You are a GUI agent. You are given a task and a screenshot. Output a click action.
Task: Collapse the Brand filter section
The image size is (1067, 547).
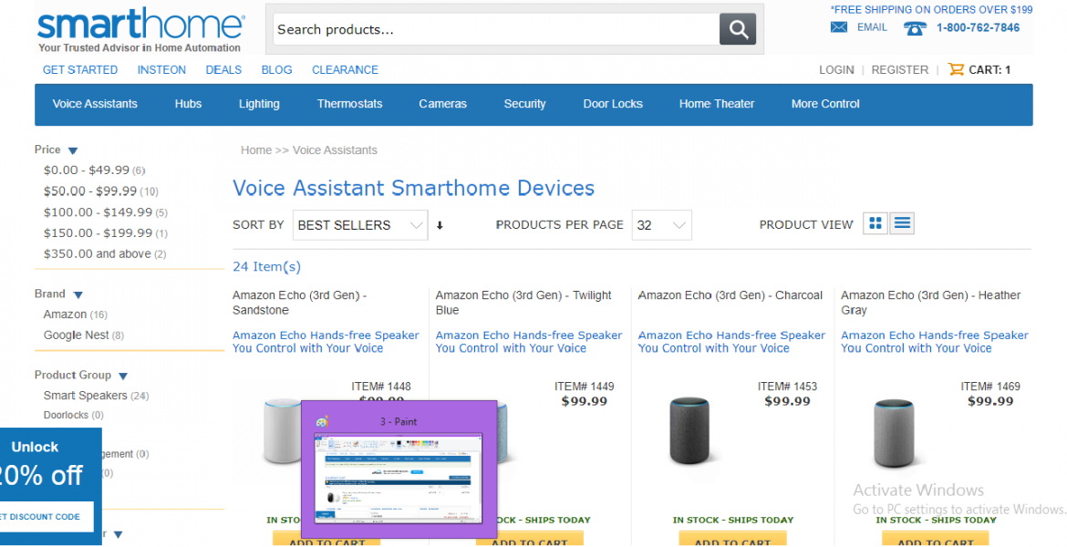78,294
